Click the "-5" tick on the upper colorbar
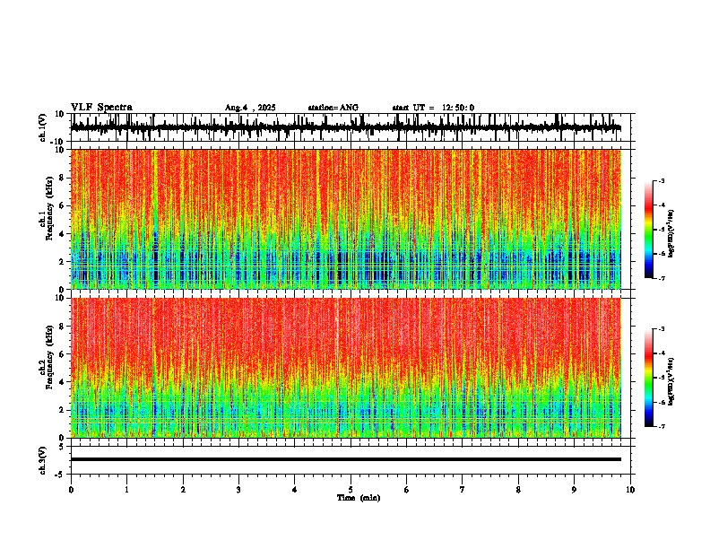This screenshot has height=549, width=710. (x=662, y=230)
